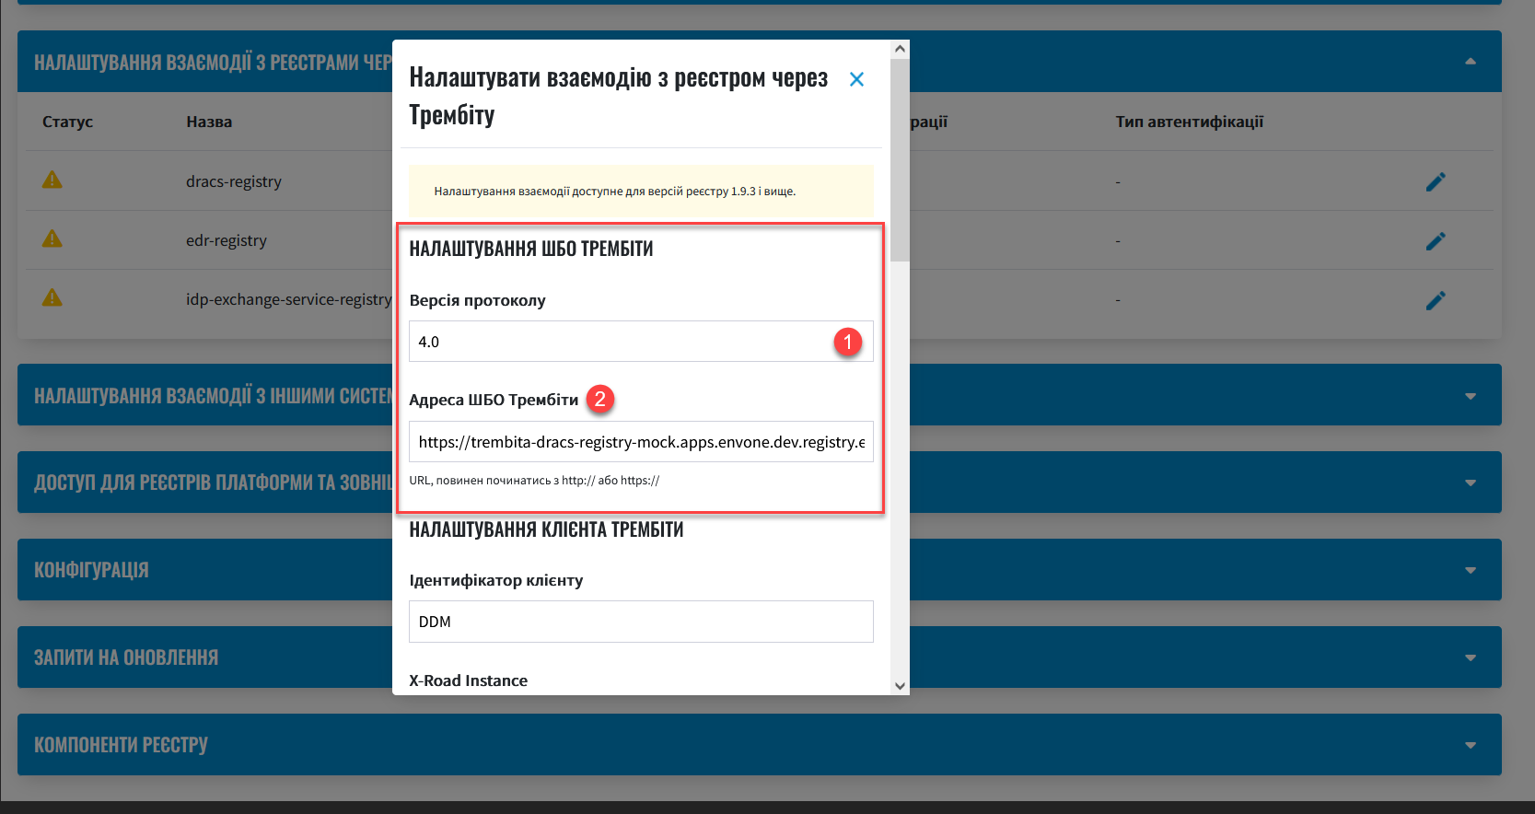Image resolution: width=1535 pixels, height=814 pixels.
Task: Click the warning icon for edr-registry
Action: click(52, 238)
